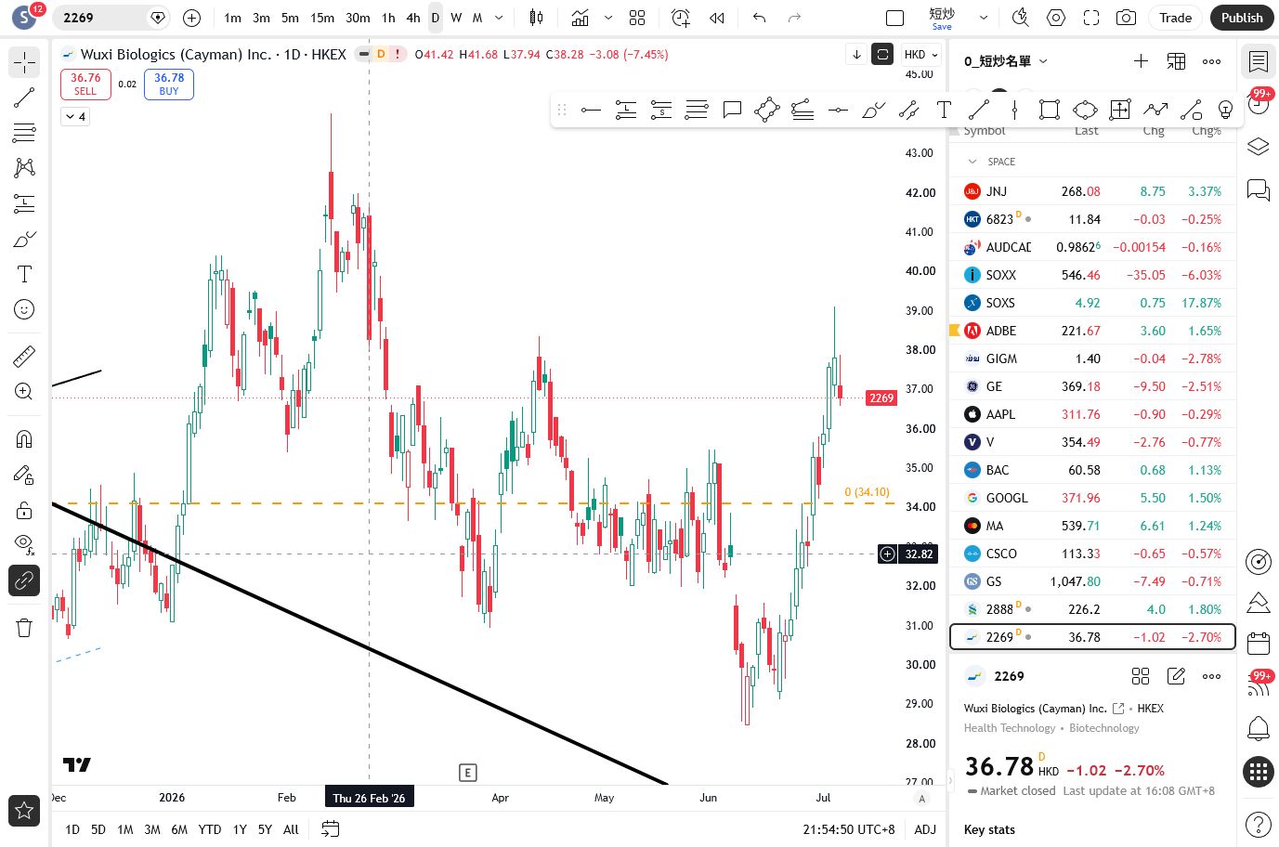This screenshot has height=847, width=1279.
Task: Start bar replay mode
Action: tap(717, 18)
